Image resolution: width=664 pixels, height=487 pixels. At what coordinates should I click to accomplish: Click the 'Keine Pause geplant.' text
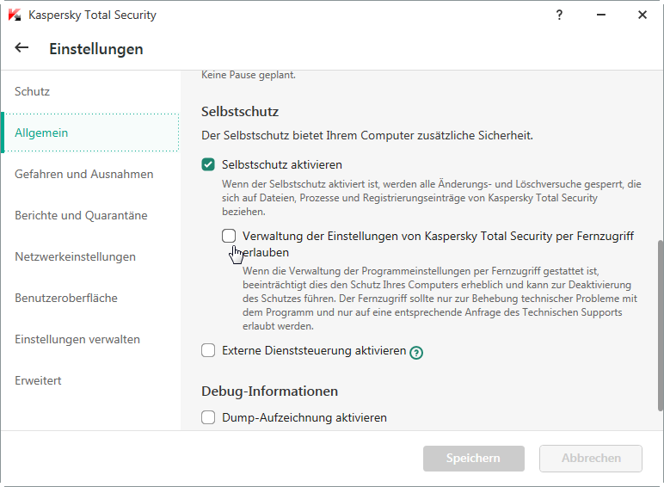tap(249, 75)
